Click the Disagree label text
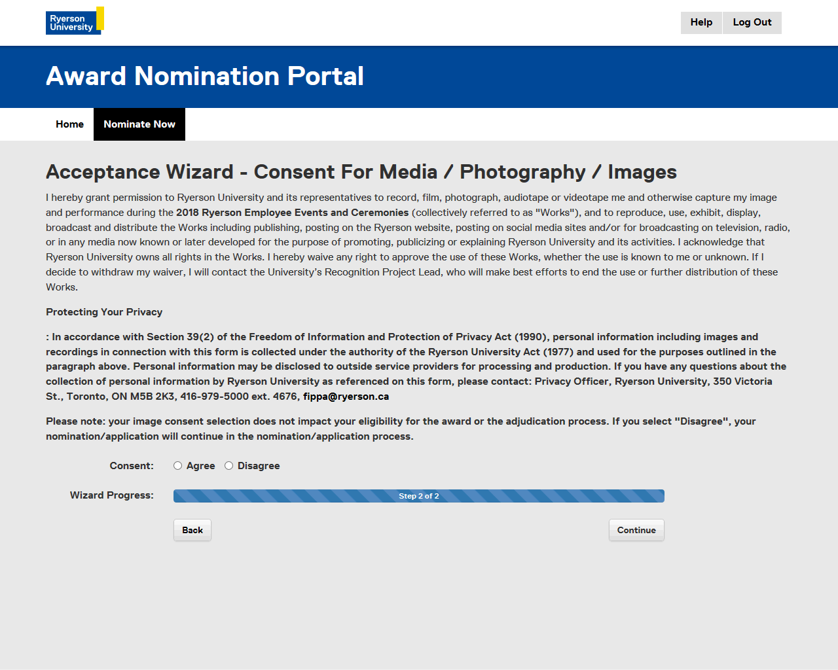Screen dimensions: 838x670 pyautogui.click(x=259, y=466)
